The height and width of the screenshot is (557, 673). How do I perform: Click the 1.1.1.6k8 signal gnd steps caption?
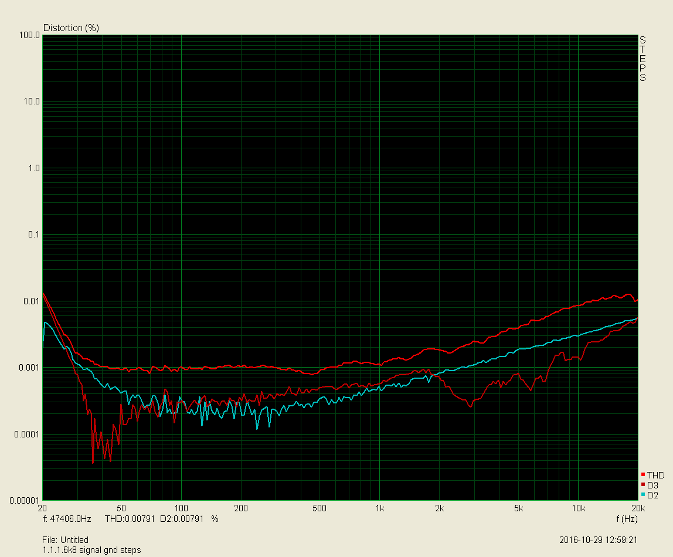click(x=91, y=550)
